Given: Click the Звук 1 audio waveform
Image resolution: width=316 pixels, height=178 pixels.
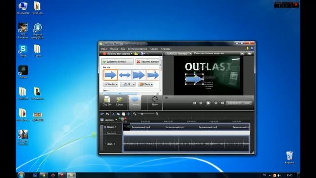Looking at the screenshot, I should 187,144.
